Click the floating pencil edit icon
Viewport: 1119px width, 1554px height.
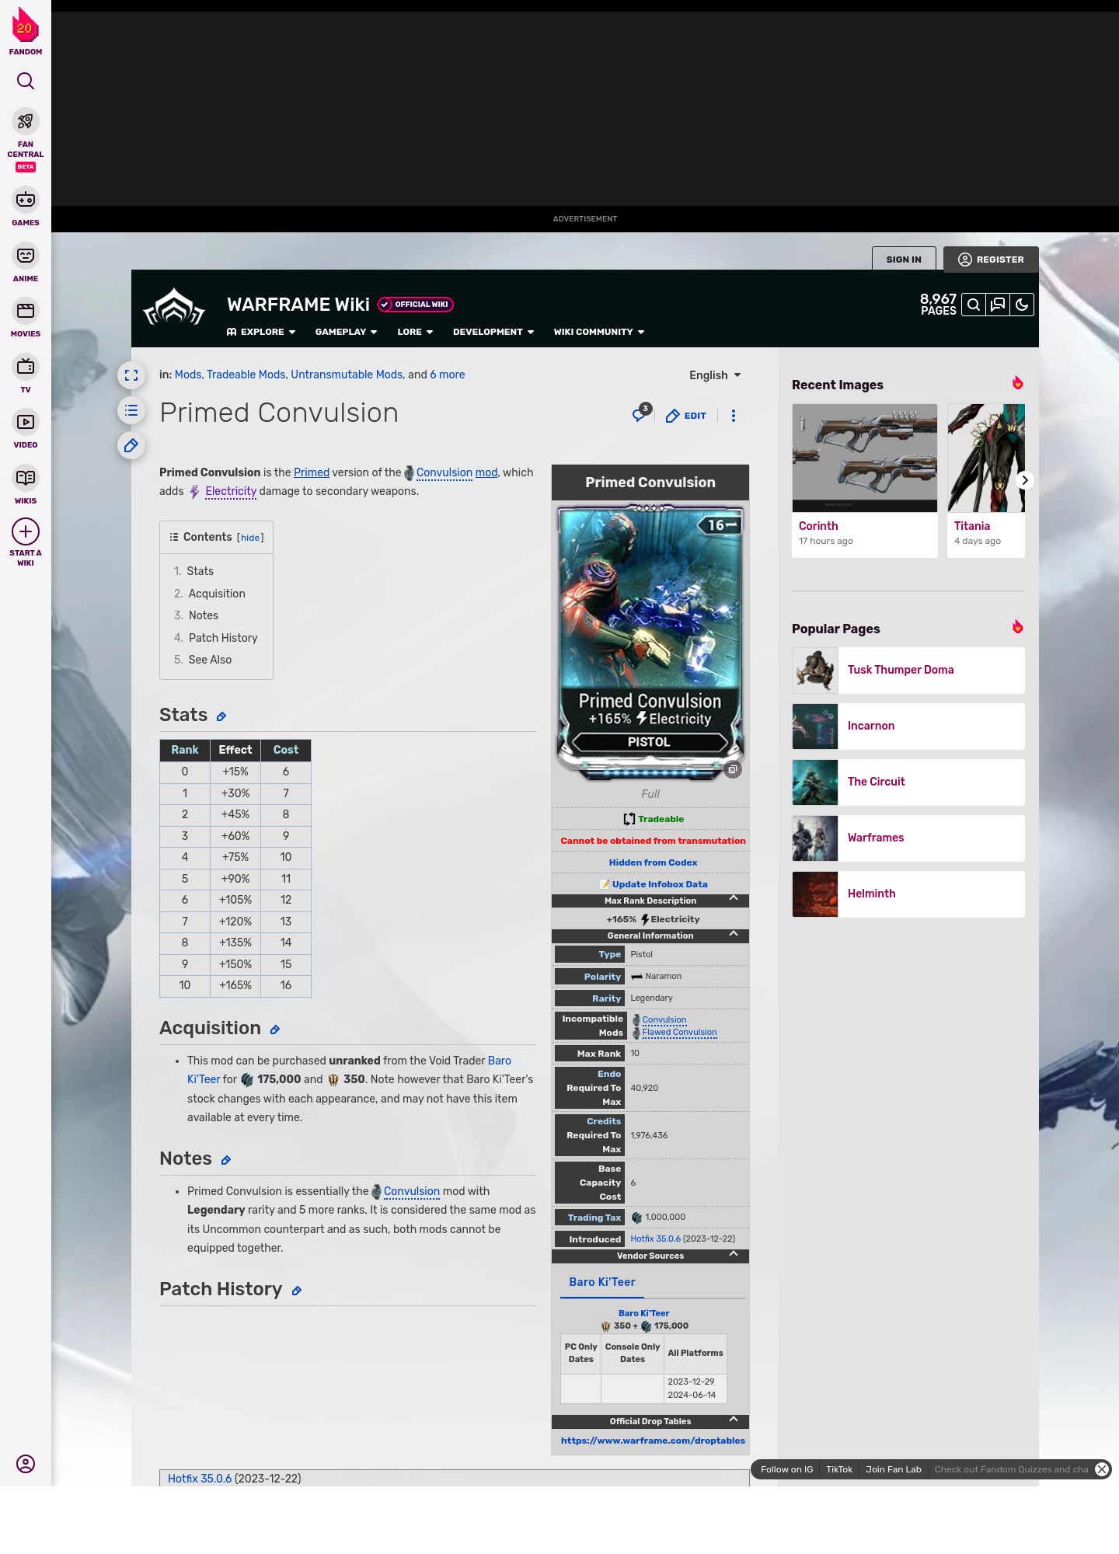click(131, 445)
